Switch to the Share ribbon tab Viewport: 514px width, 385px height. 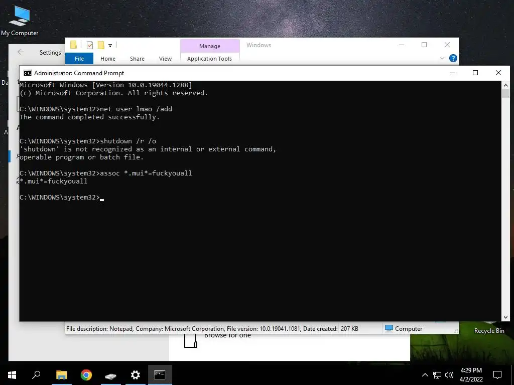click(x=137, y=59)
